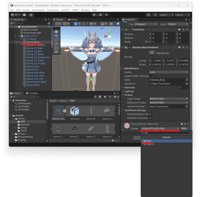201x197 pixels.
Task: Toggle Hierarchy panel lock icon
Action: click(x=45, y=20)
